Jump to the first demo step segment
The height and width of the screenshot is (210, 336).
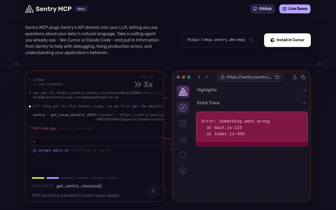pos(38,178)
